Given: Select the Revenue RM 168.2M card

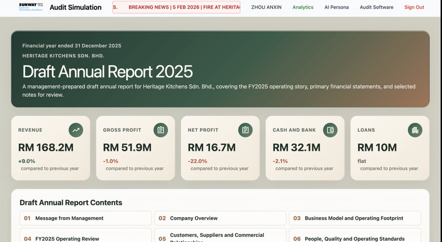Looking at the screenshot, I should pos(51,148).
